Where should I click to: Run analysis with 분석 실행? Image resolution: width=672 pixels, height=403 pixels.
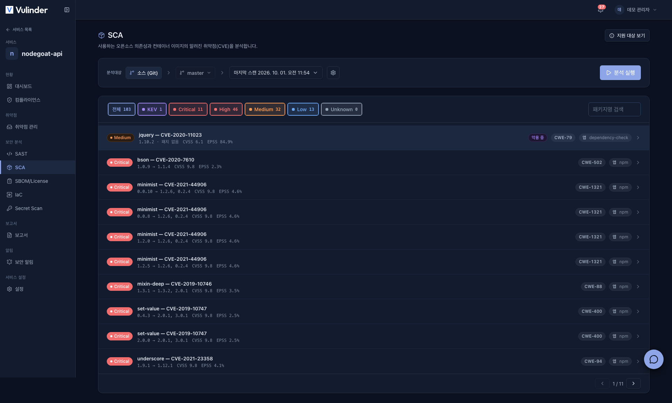[x=620, y=73]
